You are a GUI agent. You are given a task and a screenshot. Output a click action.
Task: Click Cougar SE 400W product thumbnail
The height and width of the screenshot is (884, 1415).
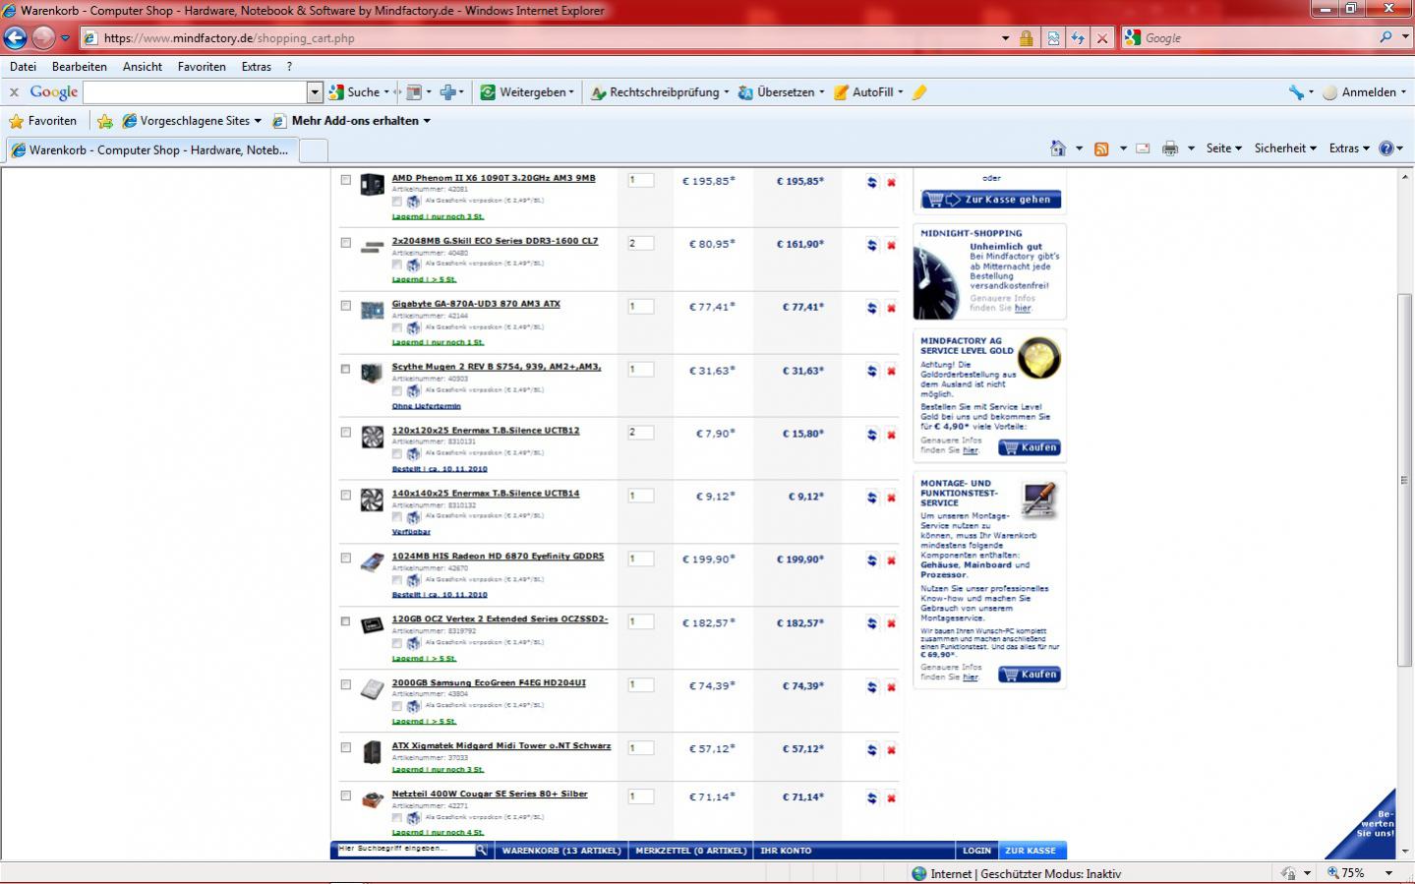(x=372, y=800)
